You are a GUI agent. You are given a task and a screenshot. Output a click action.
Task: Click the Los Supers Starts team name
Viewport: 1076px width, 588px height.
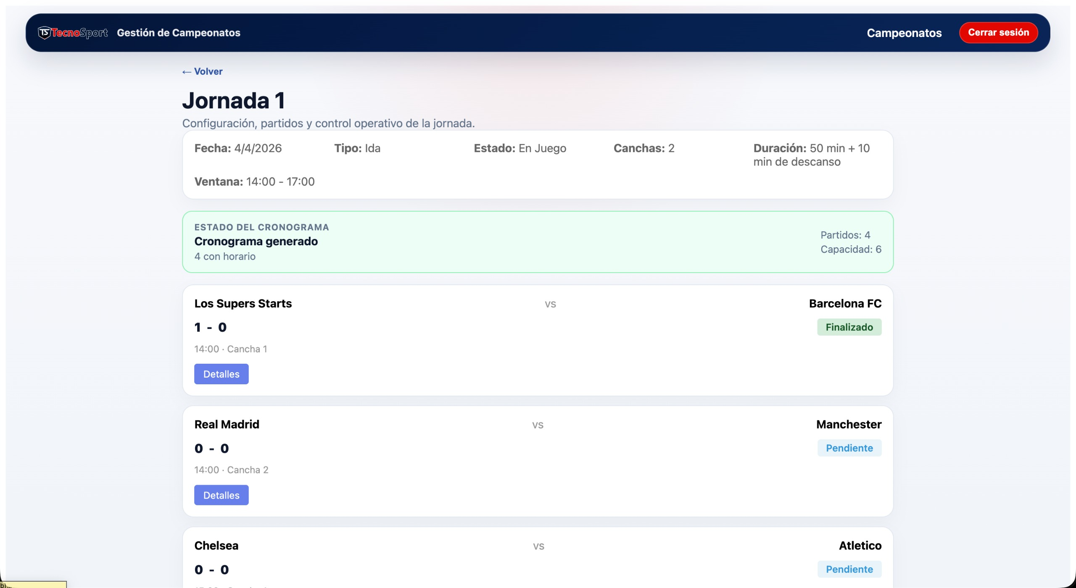pos(243,304)
